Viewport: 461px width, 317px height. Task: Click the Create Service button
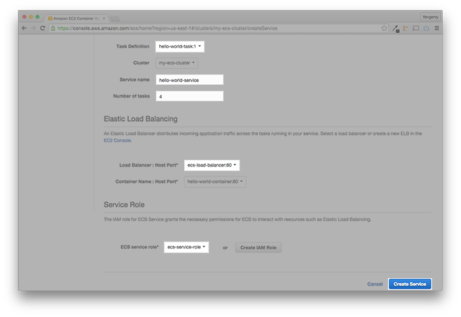pos(410,284)
